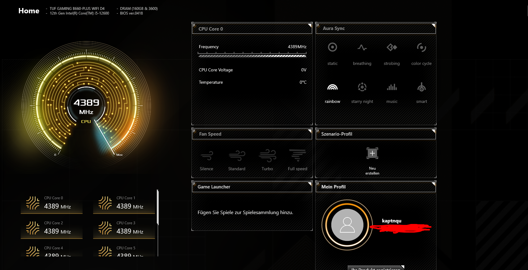The height and width of the screenshot is (270, 528).
Task: Expand the Szenario-Profil panel corner
Action: pyautogui.click(x=434, y=131)
